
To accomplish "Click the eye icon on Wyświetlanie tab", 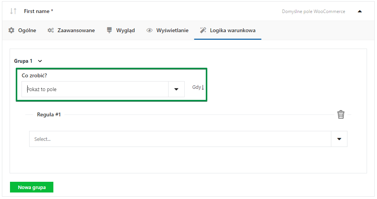I will [150, 30].
